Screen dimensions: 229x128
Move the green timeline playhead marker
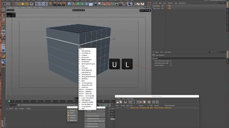[x=9, y=101]
